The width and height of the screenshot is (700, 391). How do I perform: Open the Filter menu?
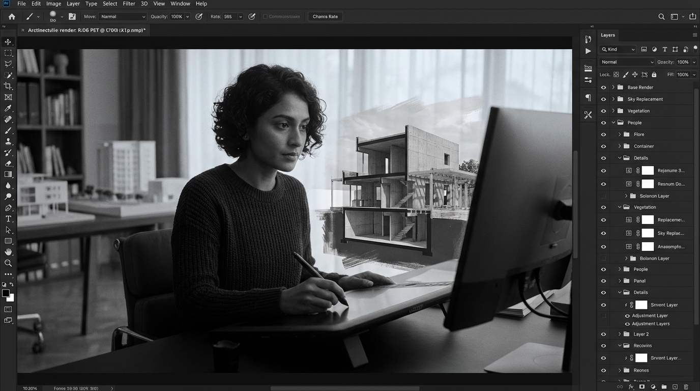[128, 4]
